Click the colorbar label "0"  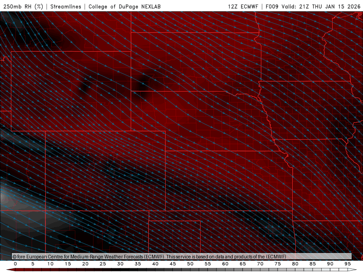pos(15,264)
